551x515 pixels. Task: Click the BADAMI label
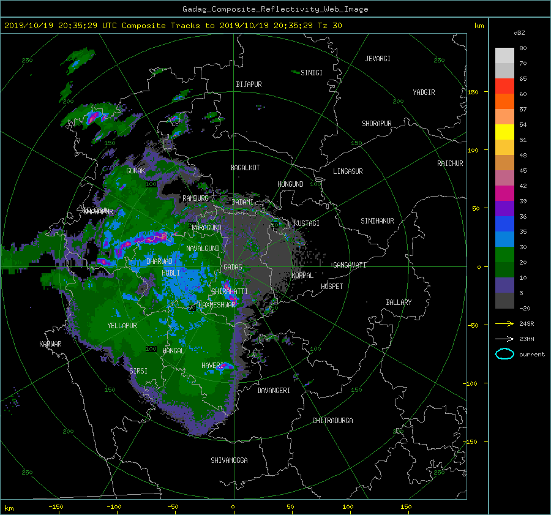tap(242, 202)
